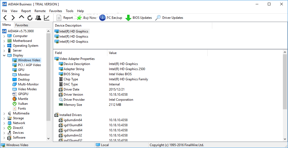The height and width of the screenshot is (148, 288).
Task: Expand the Devices tree node
Action: point(4,133)
